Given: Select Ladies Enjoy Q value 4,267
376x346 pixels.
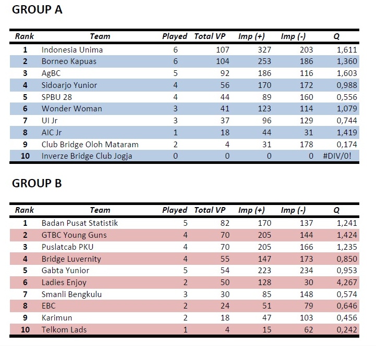Looking at the screenshot, I should pos(346,283).
